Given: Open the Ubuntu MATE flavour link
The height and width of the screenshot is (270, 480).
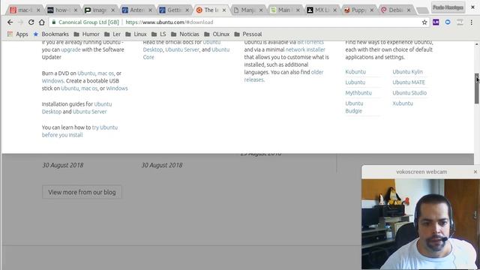Looking at the screenshot, I should point(409,82).
